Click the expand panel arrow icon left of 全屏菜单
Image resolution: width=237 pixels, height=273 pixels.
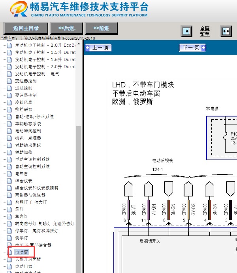coord(186,31)
